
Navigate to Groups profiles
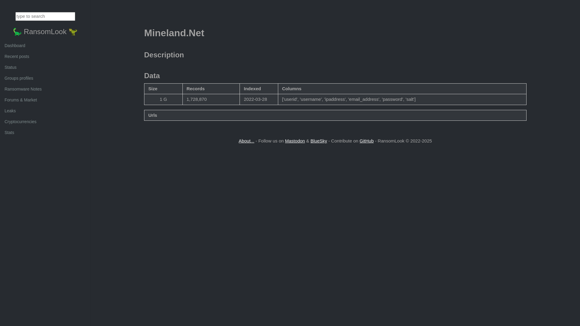pyautogui.click(x=19, y=78)
